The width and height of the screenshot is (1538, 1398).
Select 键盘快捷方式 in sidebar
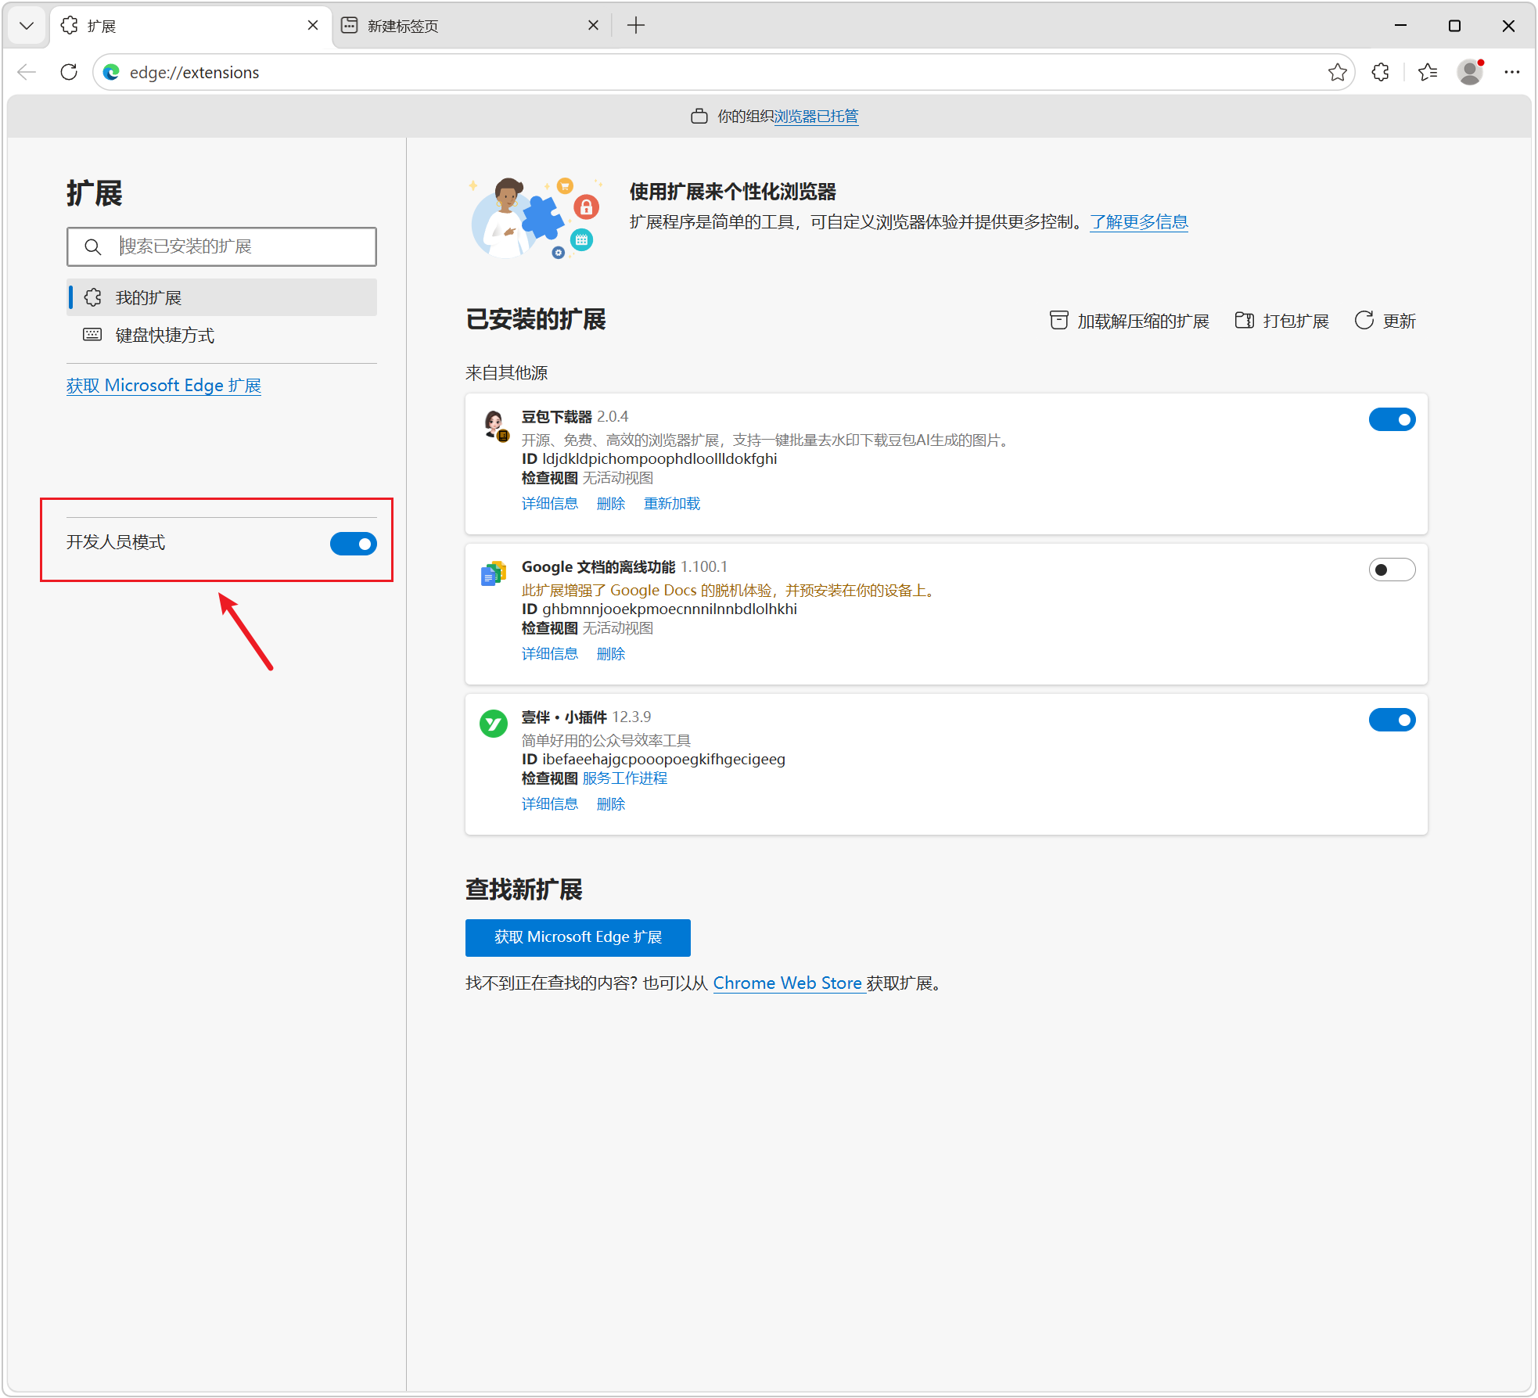click(x=221, y=335)
